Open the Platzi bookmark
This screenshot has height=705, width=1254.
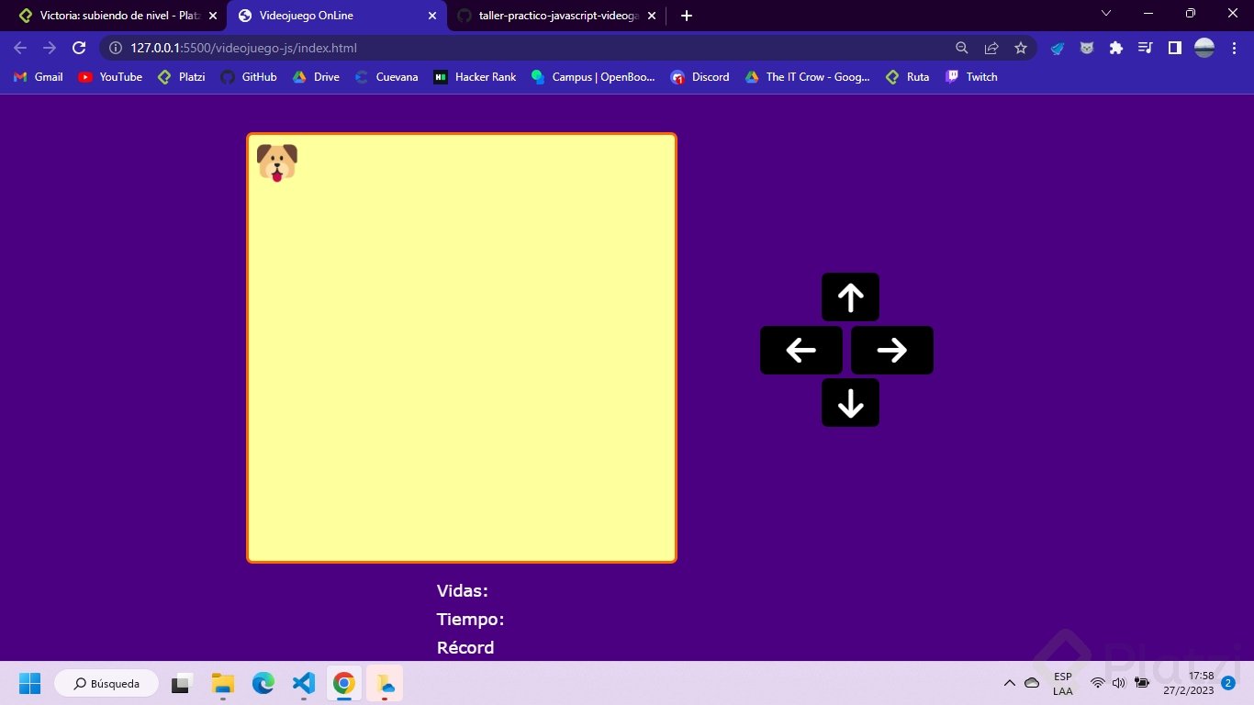[x=182, y=77]
